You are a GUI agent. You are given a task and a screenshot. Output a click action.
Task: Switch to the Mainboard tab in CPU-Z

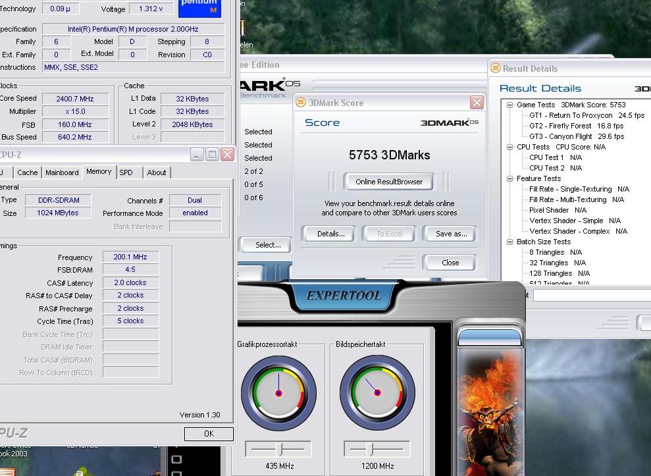(x=62, y=172)
